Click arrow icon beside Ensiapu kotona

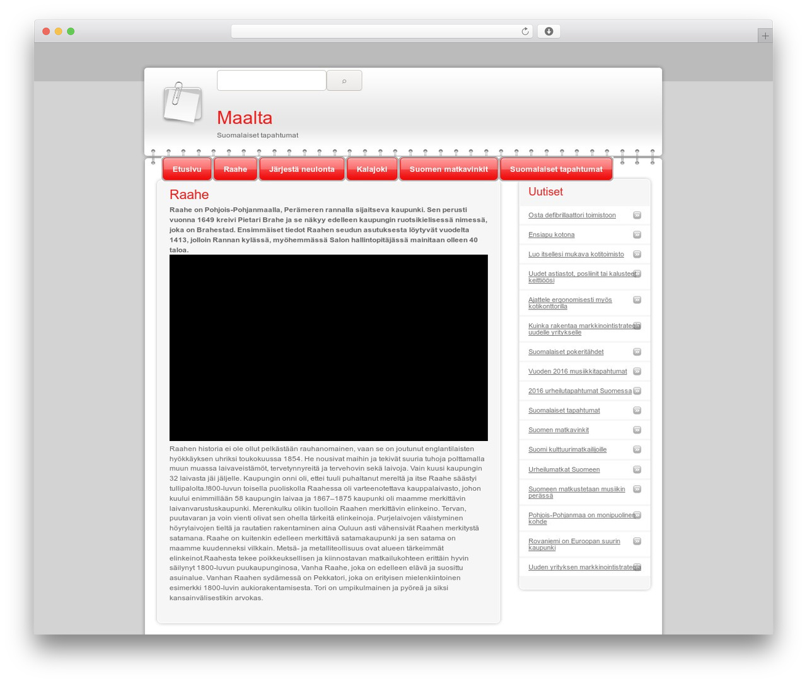(637, 234)
